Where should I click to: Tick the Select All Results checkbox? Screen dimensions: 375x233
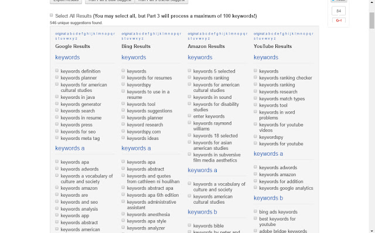point(52,15)
